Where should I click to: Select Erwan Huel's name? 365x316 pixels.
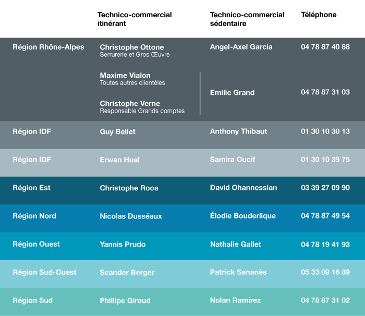[119, 160]
